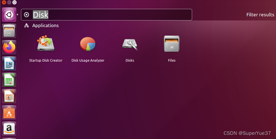Click the Disk Usage Analyzer label
The height and width of the screenshot is (139, 276).
click(88, 60)
